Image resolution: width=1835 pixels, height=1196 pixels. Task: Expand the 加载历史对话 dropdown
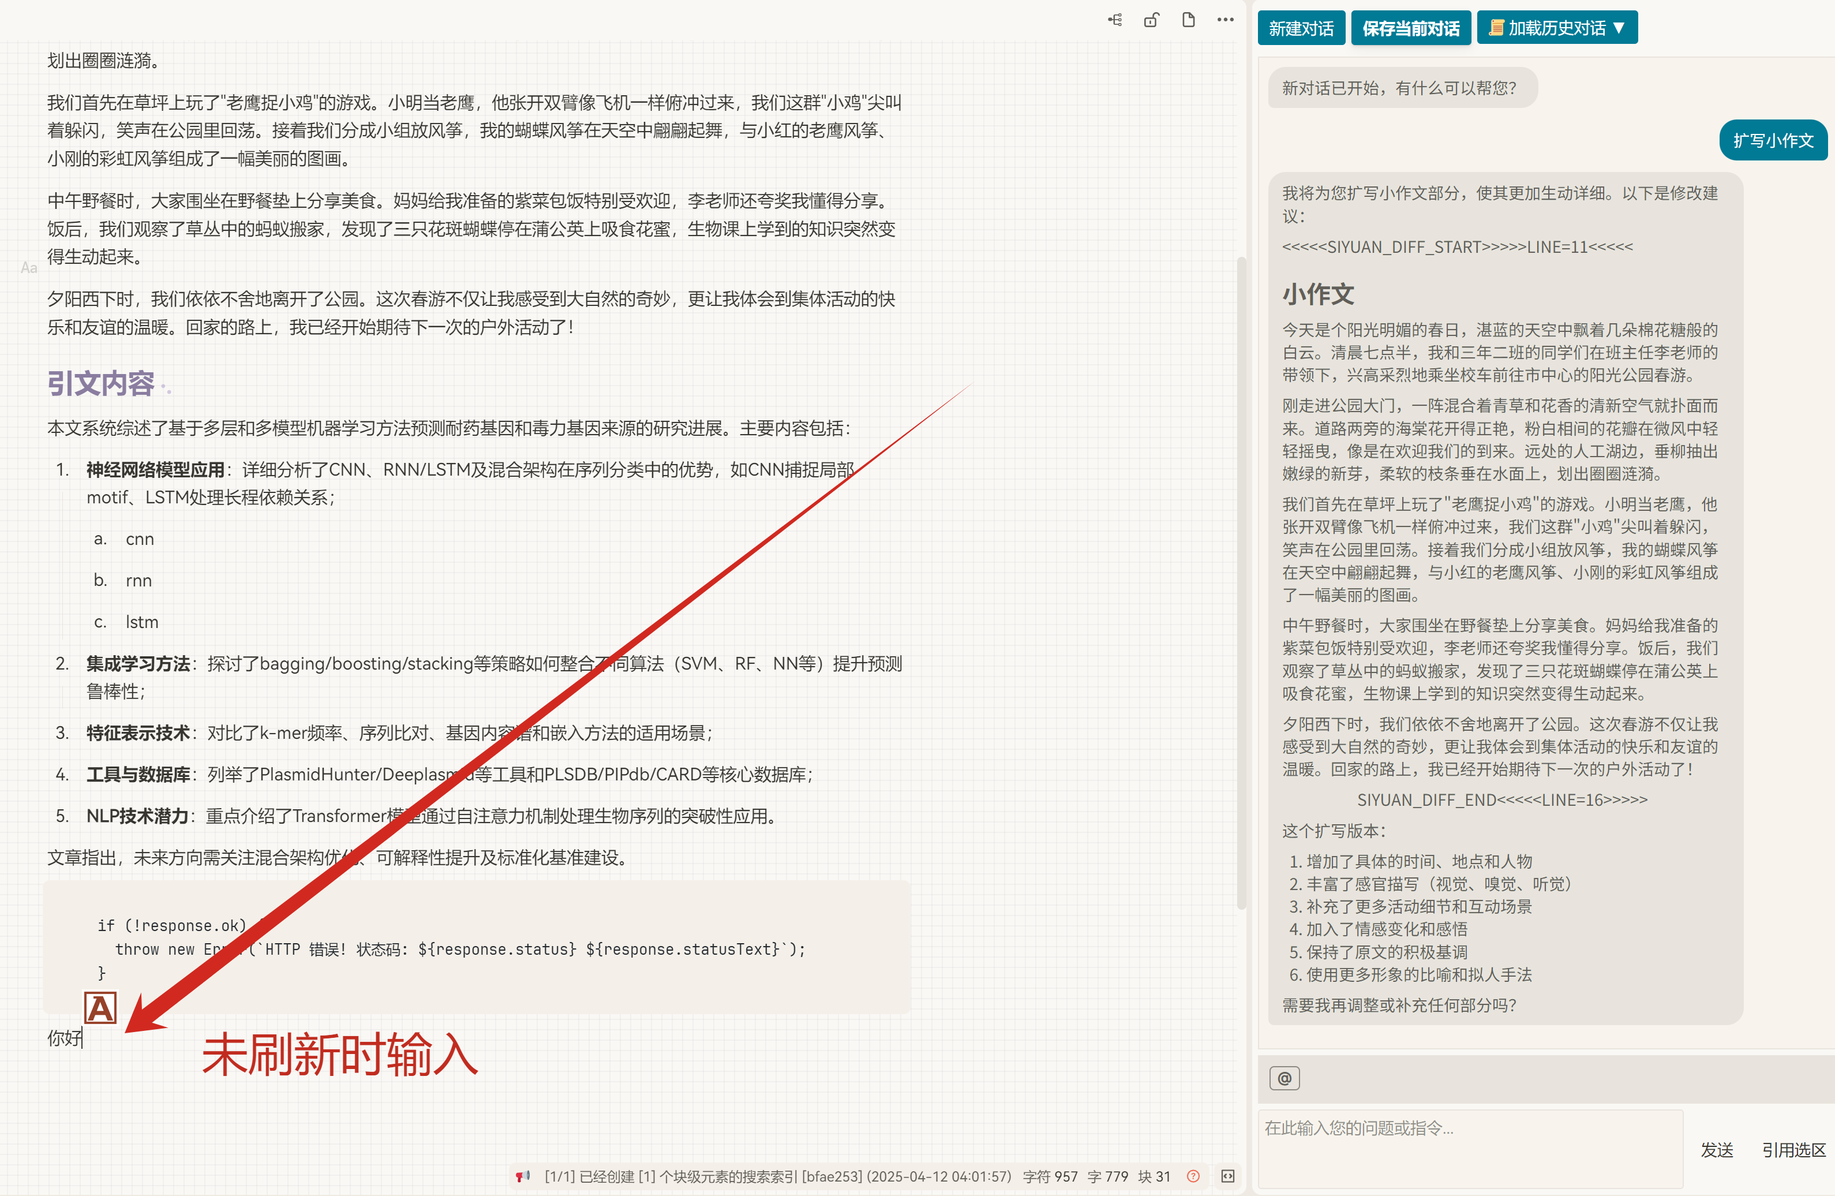pos(1557,28)
